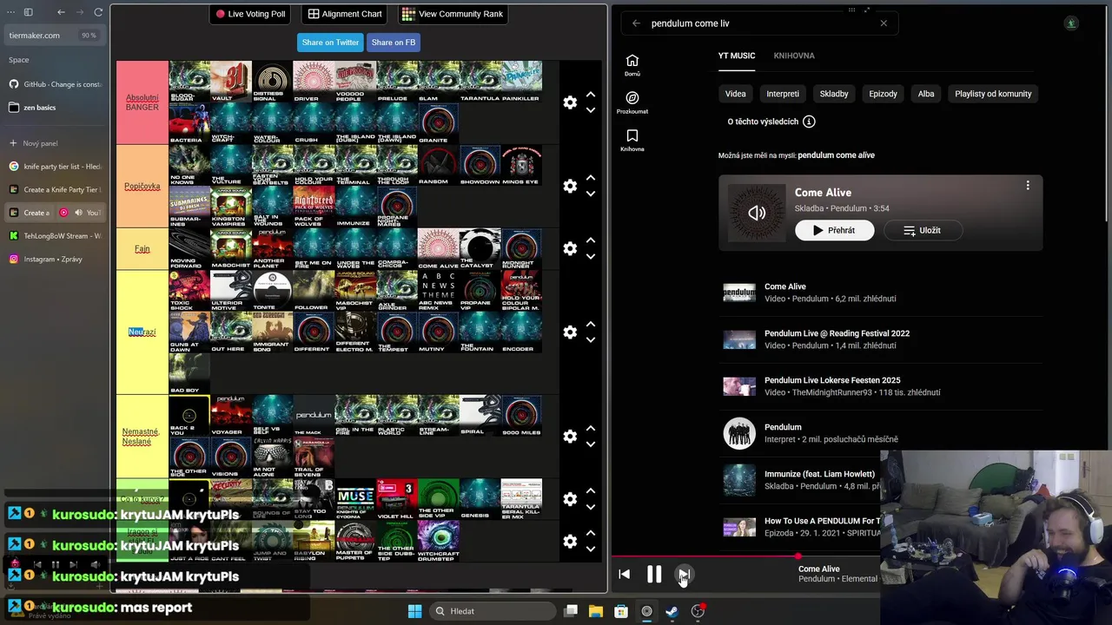The image size is (1112, 625).
Task: Open three-dot menu on Come Alive card
Action: 1028,186
